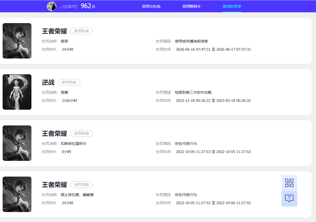
Task: Click the 2160小时 duration value
Action: [x=70, y=101]
